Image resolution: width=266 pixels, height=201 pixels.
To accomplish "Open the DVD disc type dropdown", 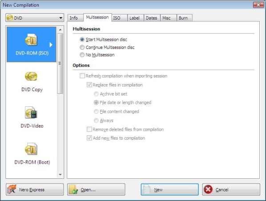I will [x=35, y=18].
